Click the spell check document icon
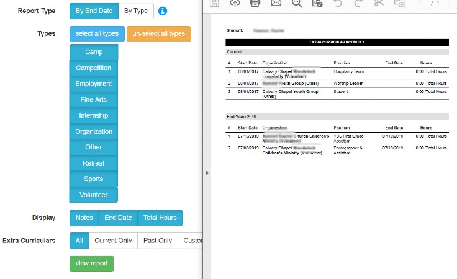 click(x=317, y=4)
